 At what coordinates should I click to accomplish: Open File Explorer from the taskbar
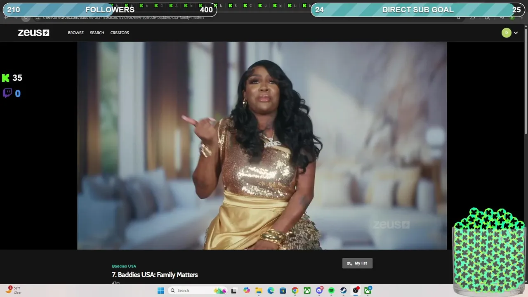[x=259, y=290]
